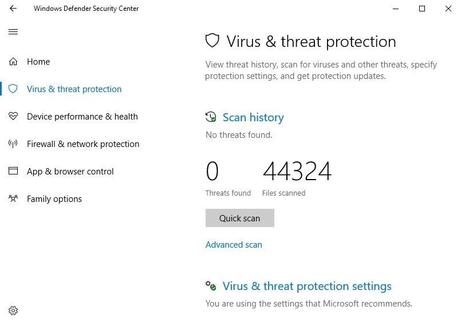Open Virus & threat protection settings link
461x326 pixels.
click(307, 286)
